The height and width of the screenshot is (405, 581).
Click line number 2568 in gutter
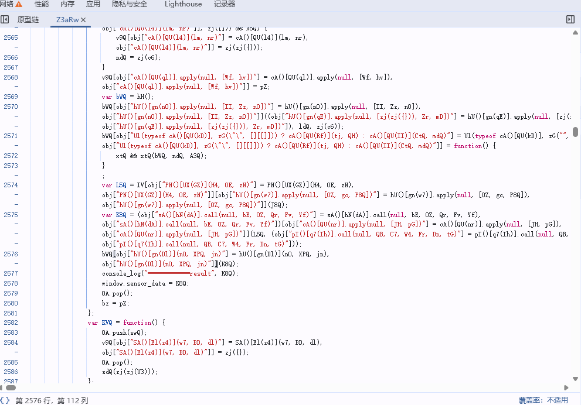11,77
